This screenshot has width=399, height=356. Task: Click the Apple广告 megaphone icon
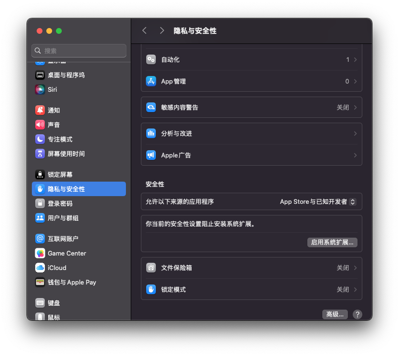pos(151,155)
